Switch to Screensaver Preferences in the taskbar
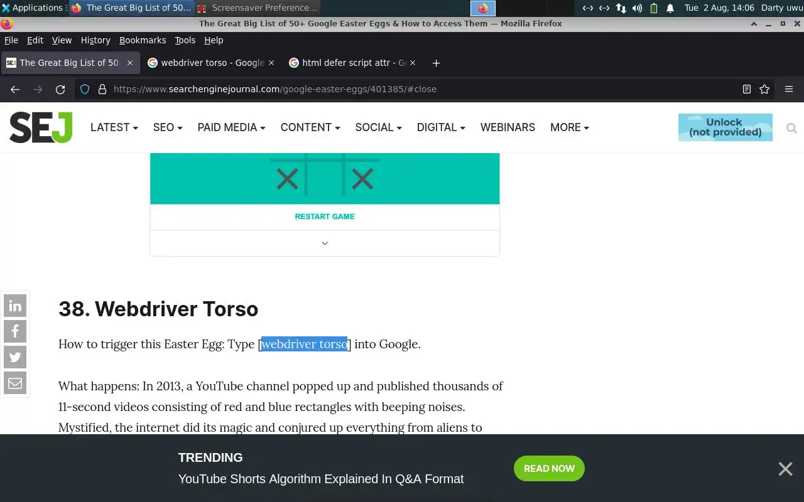The image size is (804, 502). tap(258, 8)
